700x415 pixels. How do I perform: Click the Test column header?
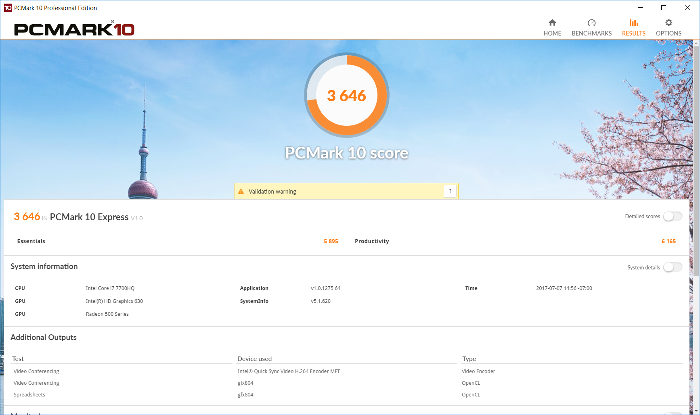[x=18, y=359]
